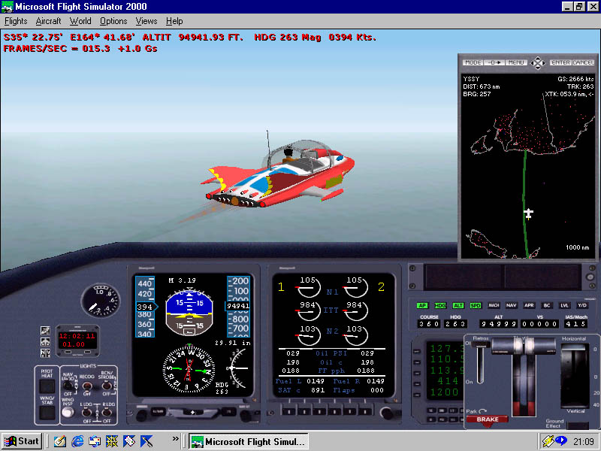Click the system tray clock 21:09

click(584, 441)
